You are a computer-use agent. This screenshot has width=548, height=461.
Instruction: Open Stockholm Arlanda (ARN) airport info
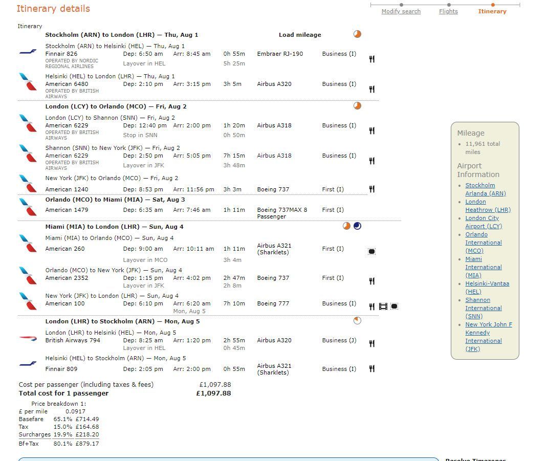click(486, 189)
